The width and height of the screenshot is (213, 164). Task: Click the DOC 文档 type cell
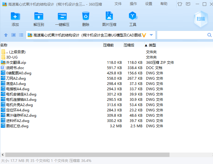[x=154, y=68]
